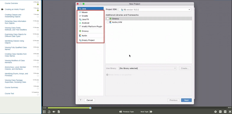Toggle closed captions CC

click(220, 112)
